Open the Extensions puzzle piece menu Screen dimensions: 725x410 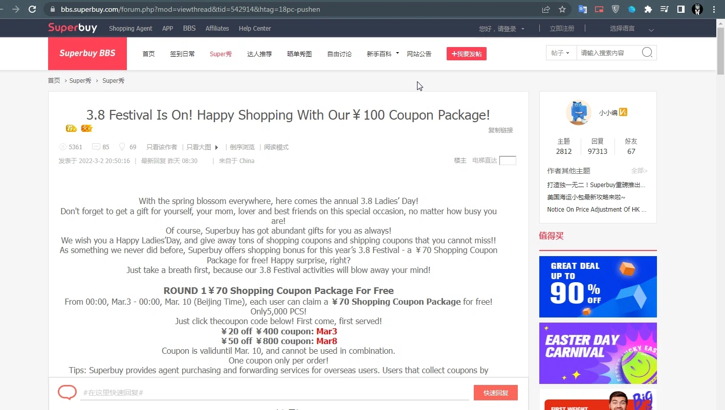point(648,9)
